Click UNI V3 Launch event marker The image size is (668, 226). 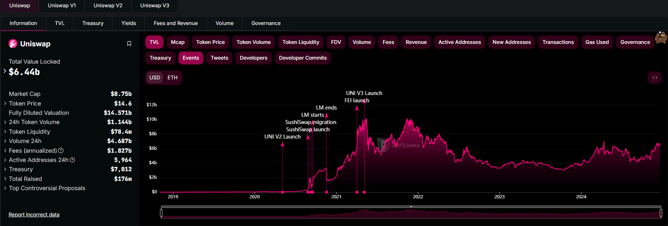[364, 192]
